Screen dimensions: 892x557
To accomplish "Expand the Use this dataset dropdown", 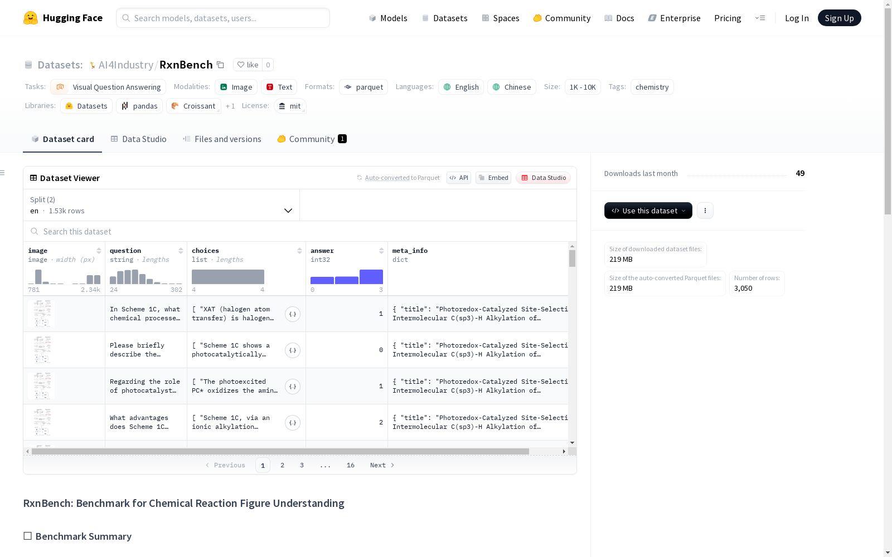I will [648, 211].
